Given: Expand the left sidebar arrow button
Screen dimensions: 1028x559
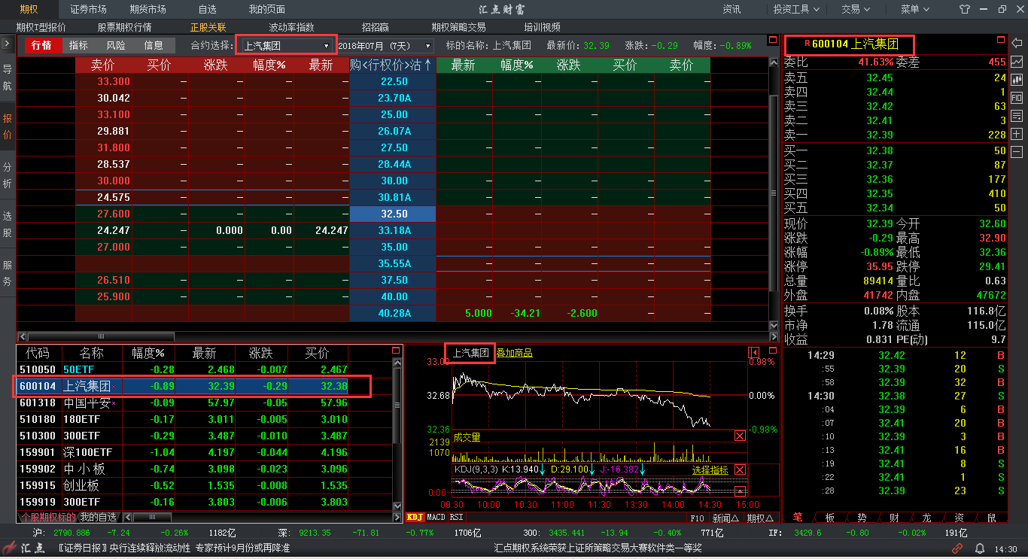Looking at the screenshot, I should pyautogui.click(x=7, y=44).
